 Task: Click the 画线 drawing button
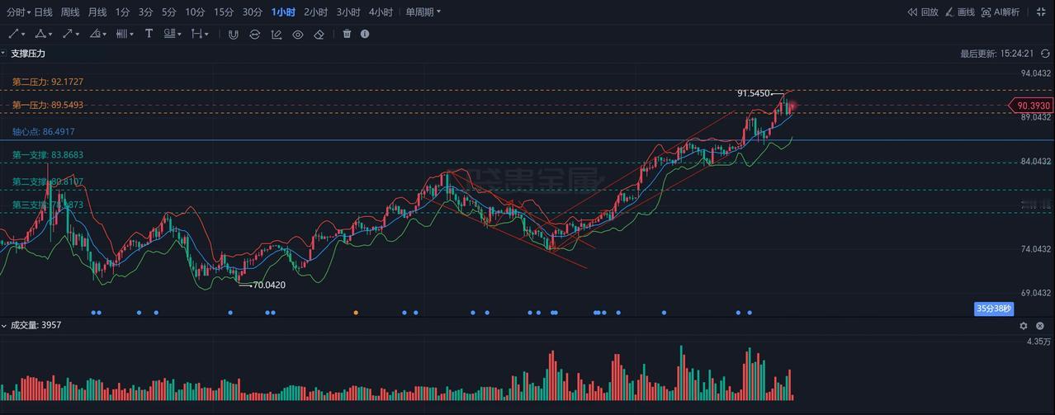959,12
